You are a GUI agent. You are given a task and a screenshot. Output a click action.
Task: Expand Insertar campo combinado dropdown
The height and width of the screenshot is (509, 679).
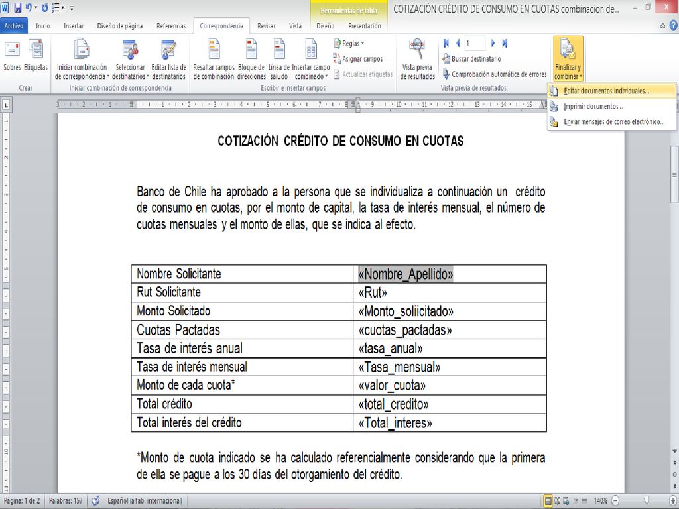point(311,59)
